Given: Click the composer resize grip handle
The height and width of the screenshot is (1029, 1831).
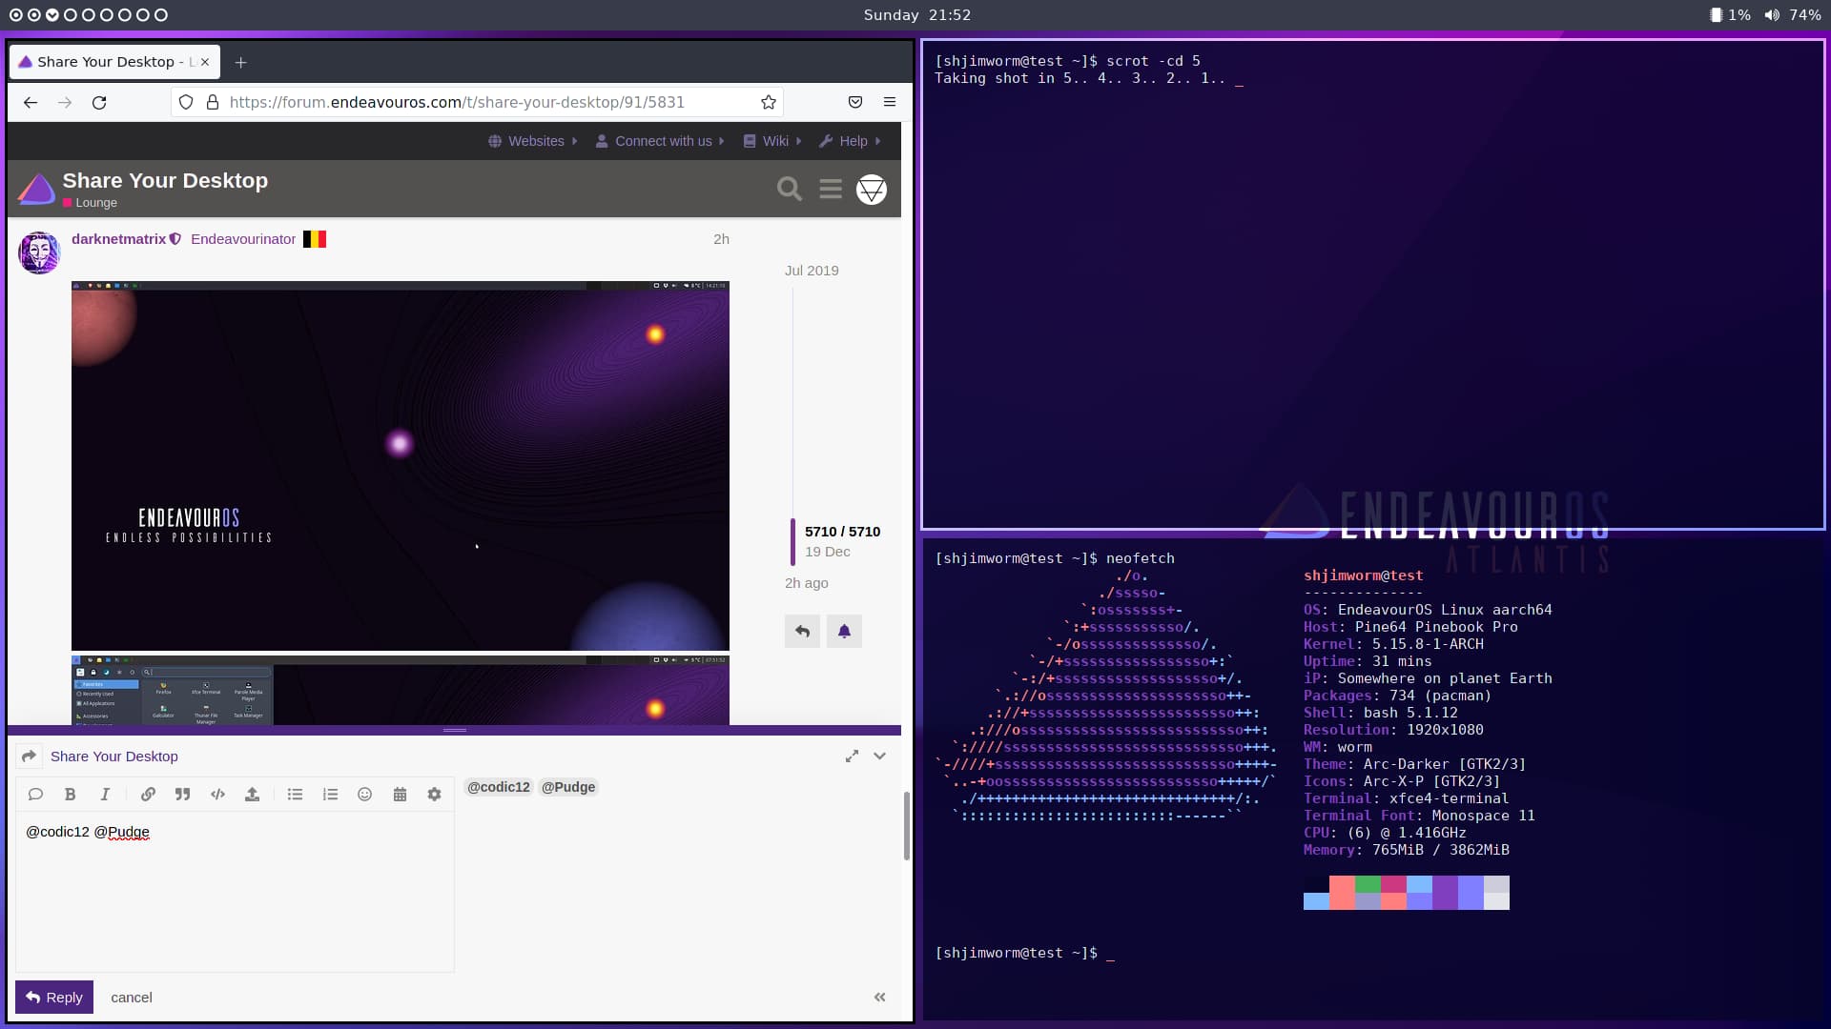Looking at the screenshot, I should tap(455, 730).
